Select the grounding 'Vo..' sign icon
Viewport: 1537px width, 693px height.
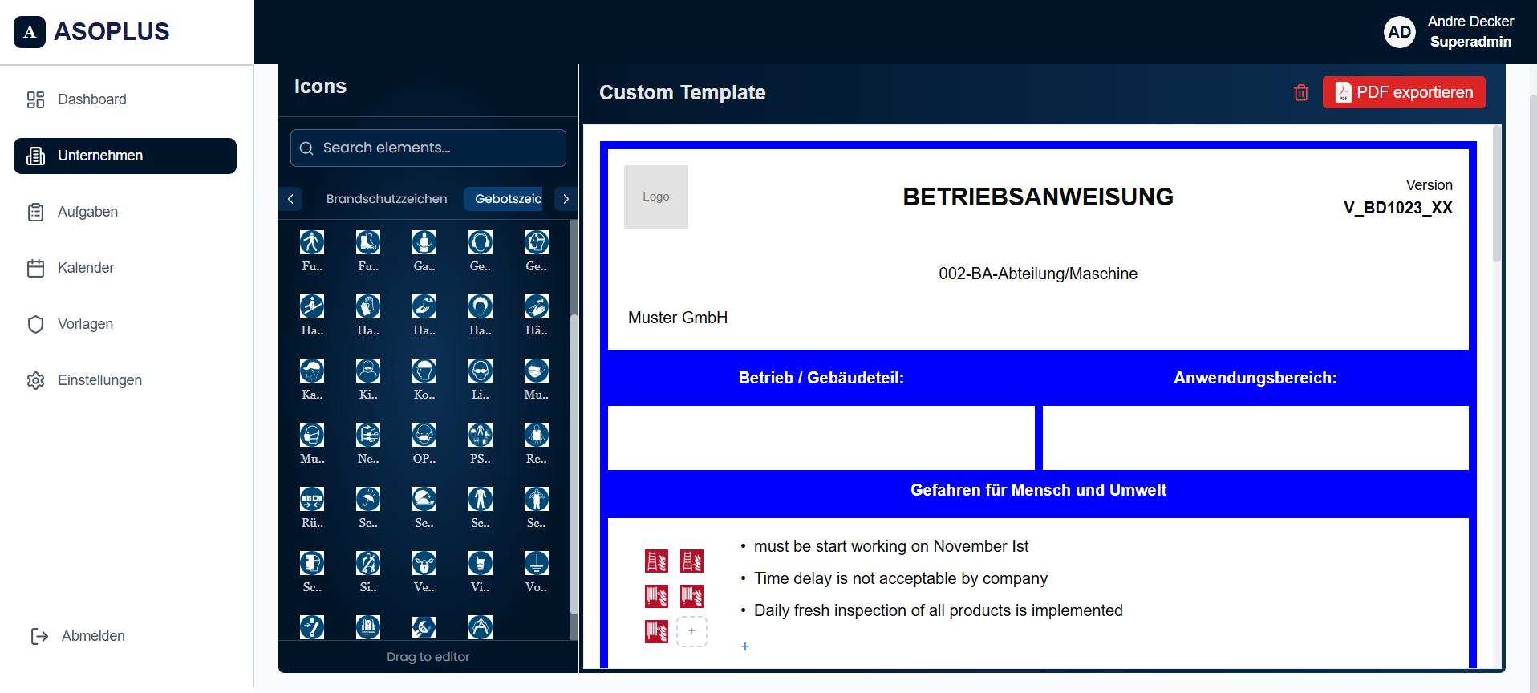537,563
